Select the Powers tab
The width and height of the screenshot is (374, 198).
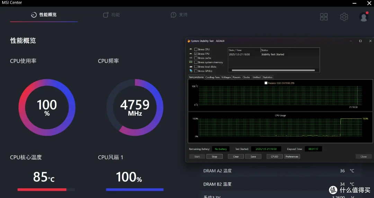point(237,77)
